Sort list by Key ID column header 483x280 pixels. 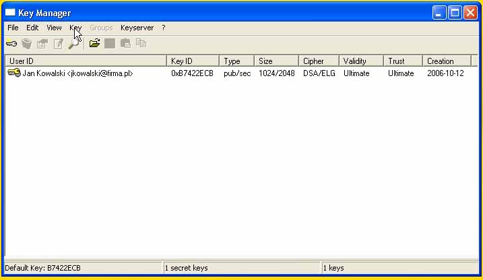pos(193,61)
